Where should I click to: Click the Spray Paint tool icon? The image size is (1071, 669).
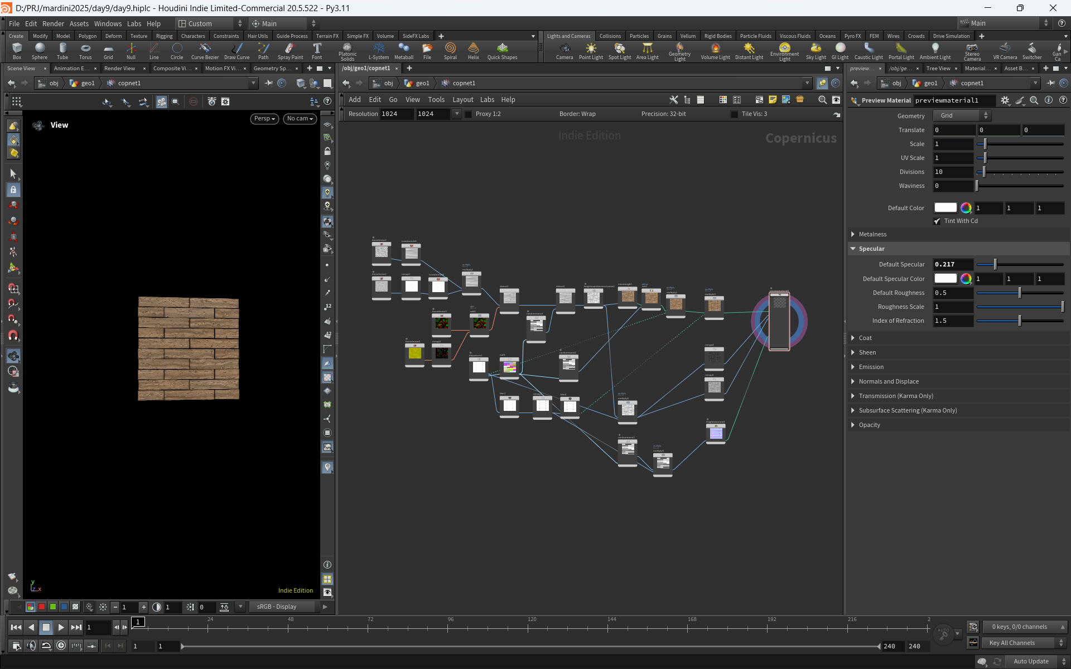pos(290,49)
